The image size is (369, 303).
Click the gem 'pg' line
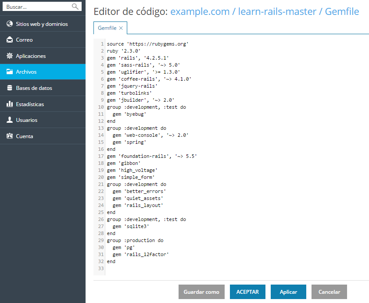tap(124, 247)
